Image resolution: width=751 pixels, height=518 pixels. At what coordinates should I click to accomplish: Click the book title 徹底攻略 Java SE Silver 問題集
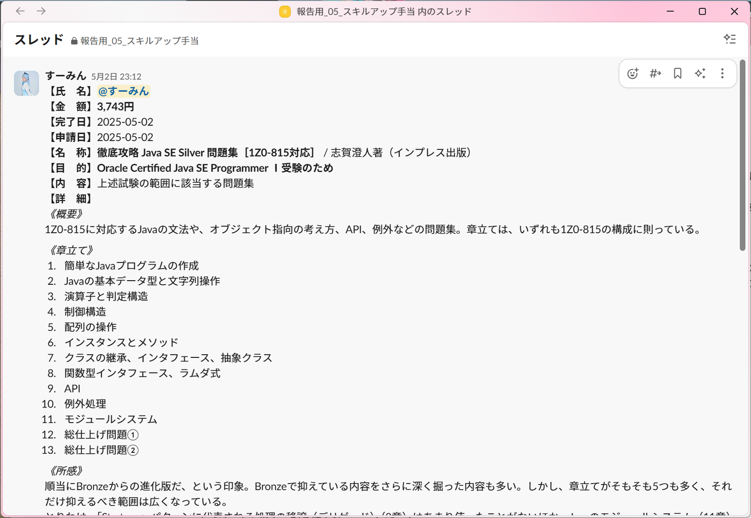point(167,153)
